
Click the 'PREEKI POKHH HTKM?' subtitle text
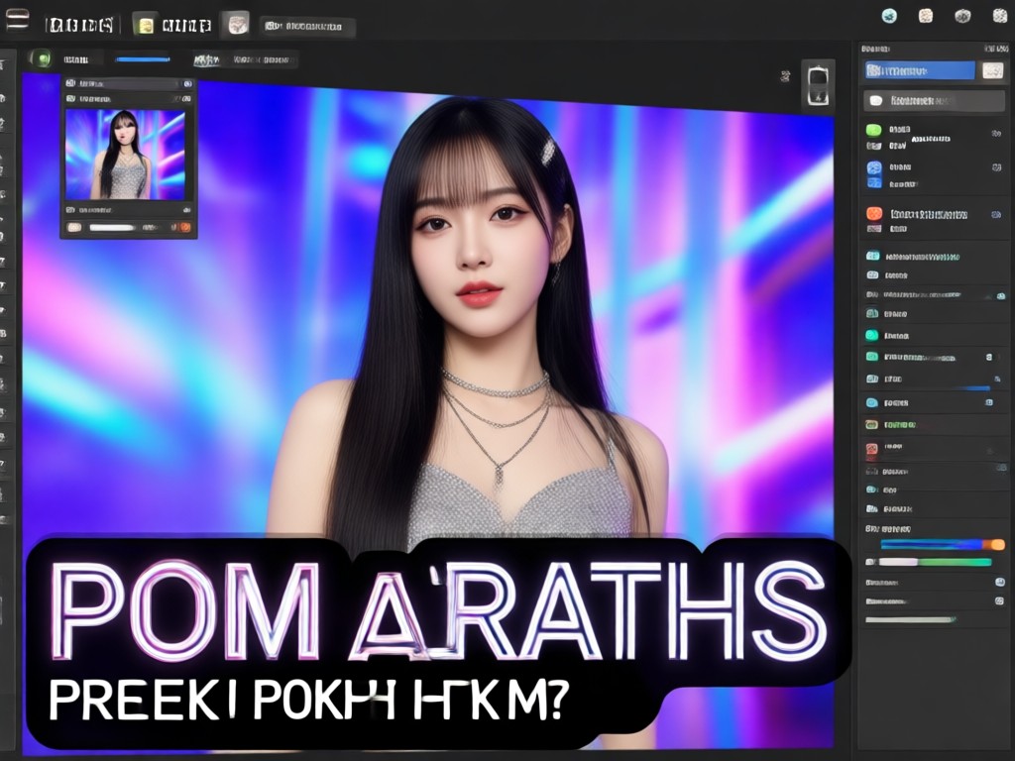[x=309, y=701]
